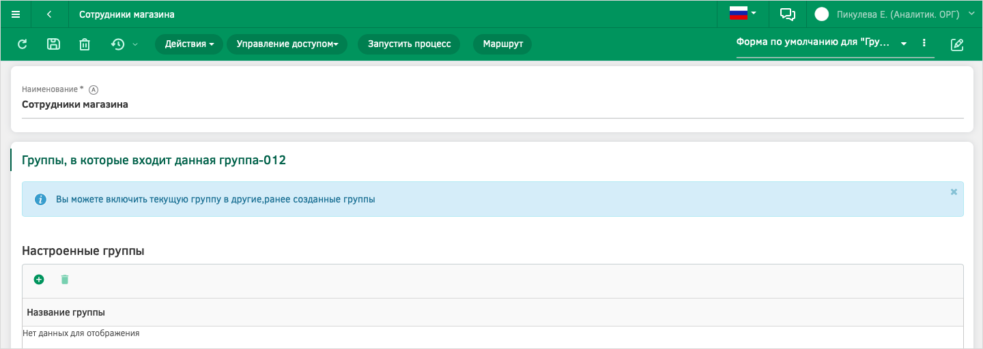983x349 pixels.
Task: Click the Запустить процесс button
Action: (x=410, y=44)
